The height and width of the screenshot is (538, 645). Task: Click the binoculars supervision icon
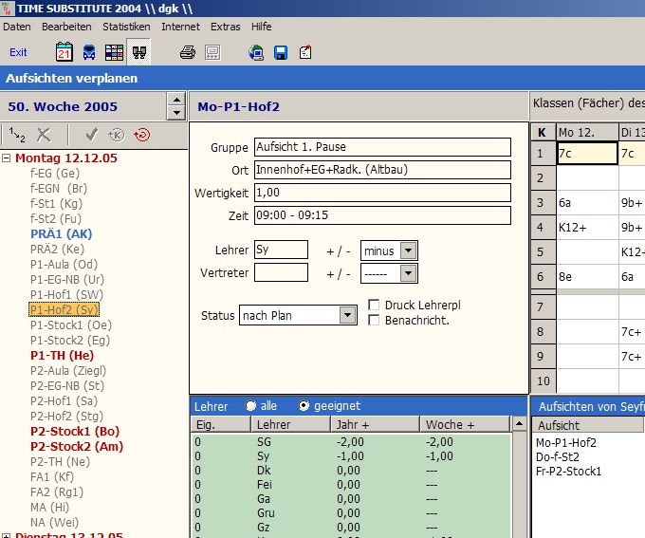pos(138,52)
